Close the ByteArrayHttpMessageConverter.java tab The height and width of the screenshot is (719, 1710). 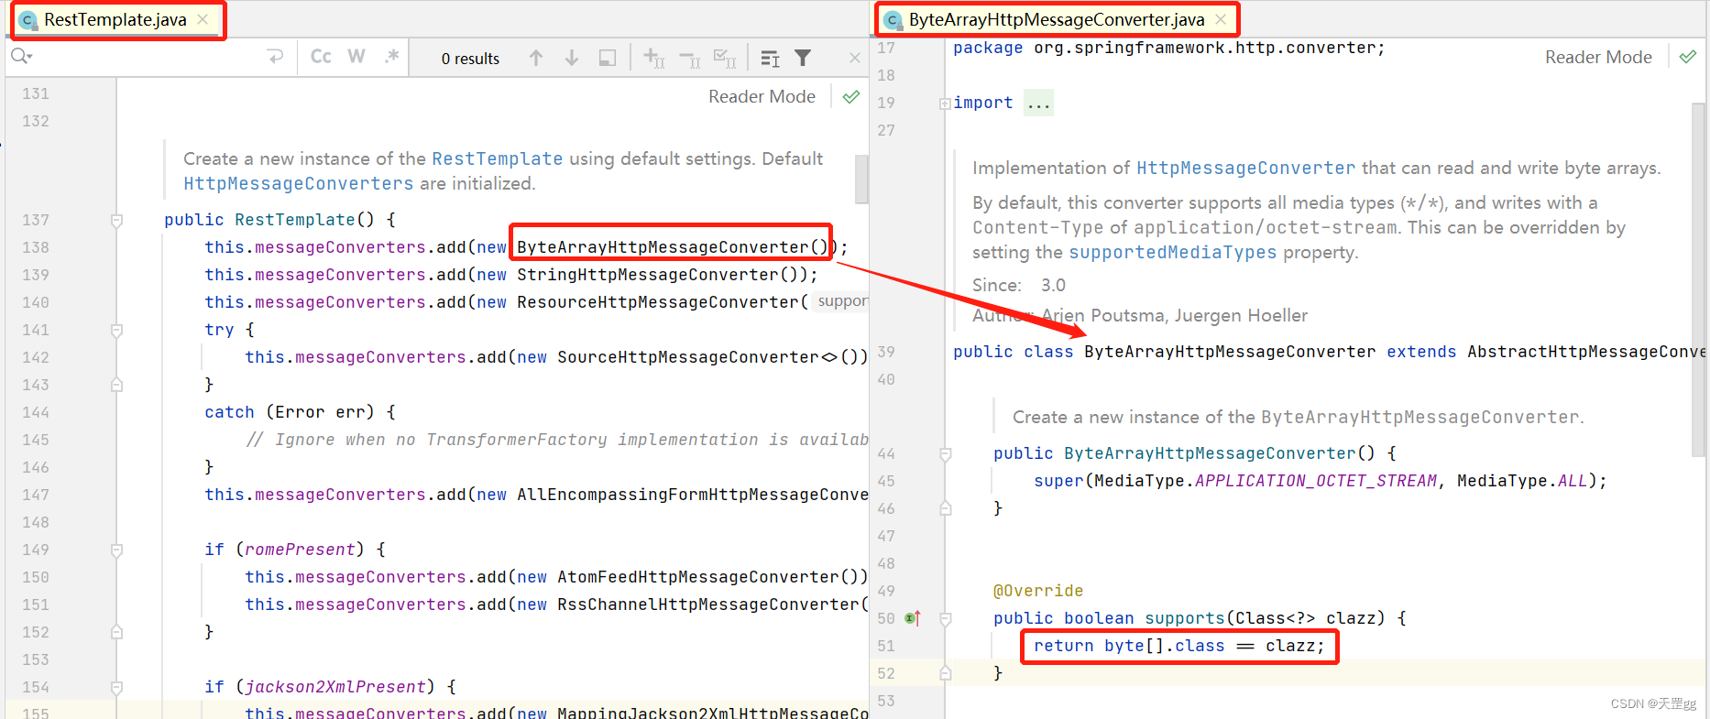coord(1221,19)
